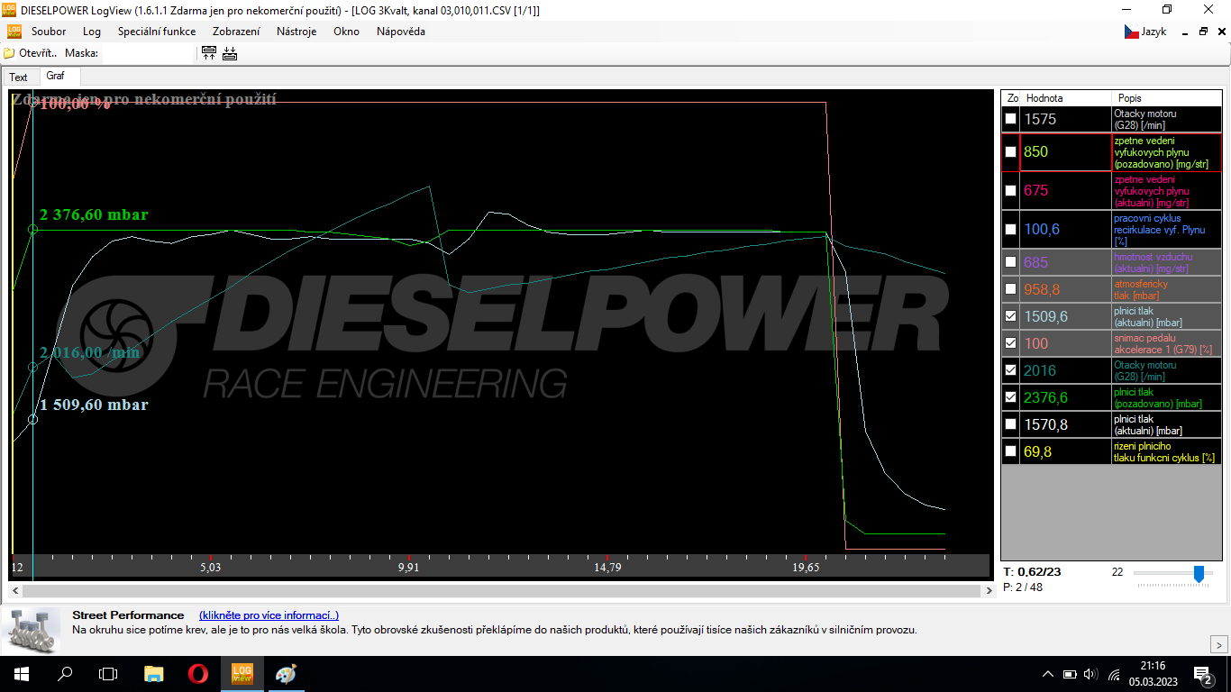Open the notification center icon
The height and width of the screenshot is (692, 1231).
[x=1202, y=674]
